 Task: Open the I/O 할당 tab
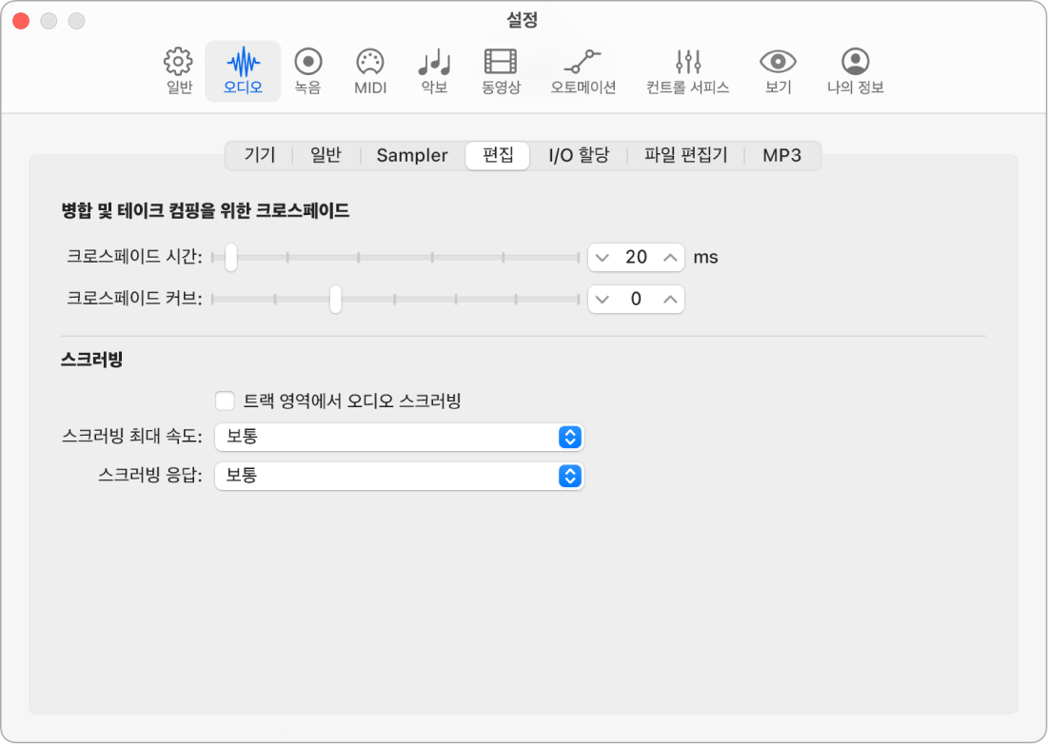pos(579,155)
